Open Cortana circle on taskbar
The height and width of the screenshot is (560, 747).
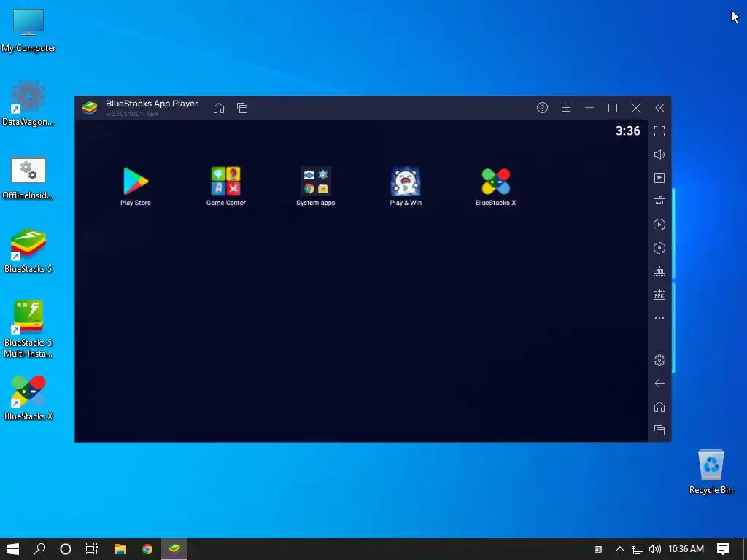coord(66,549)
